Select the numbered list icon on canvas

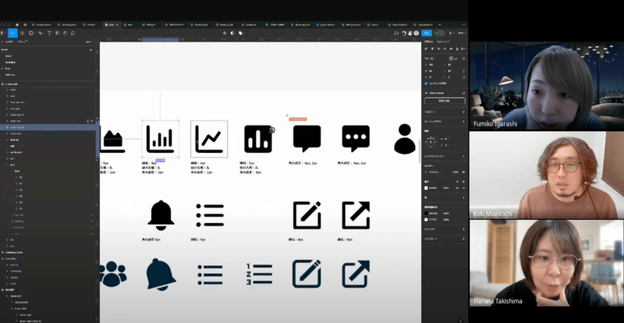(x=259, y=275)
